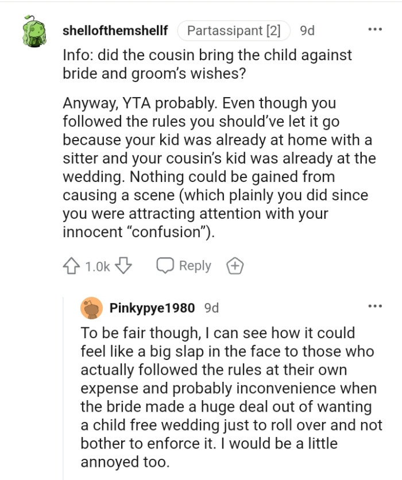
Task: Click Pinkypye1980's 'To be fair' reply text
Action: [x=229, y=396]
